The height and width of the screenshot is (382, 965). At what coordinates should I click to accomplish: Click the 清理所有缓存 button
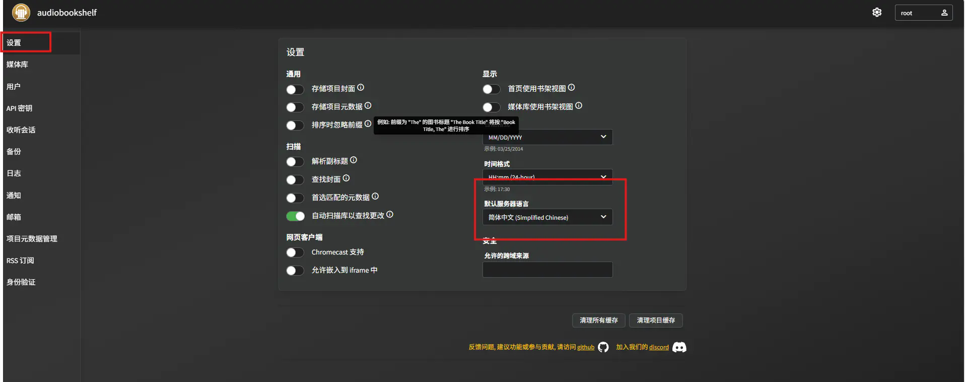tap(598, 321)
